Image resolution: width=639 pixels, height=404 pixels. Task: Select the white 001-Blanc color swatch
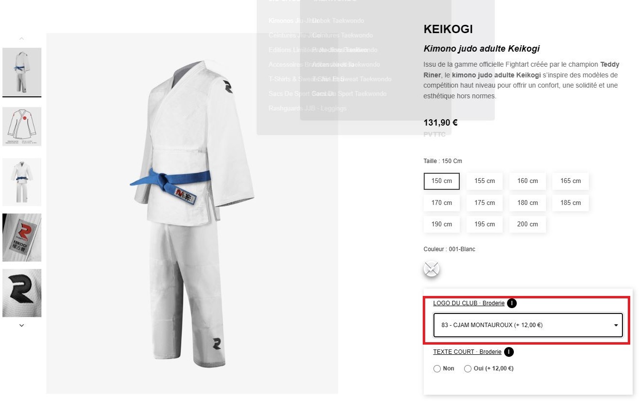(x=432, y=269)
